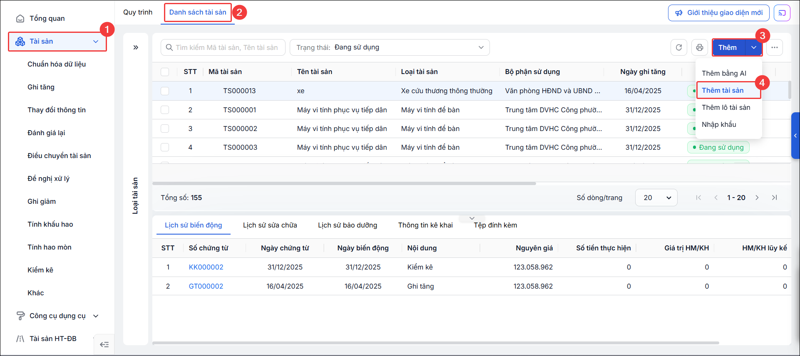
Task: Focus the asset code search field
Action: point(223,47)
